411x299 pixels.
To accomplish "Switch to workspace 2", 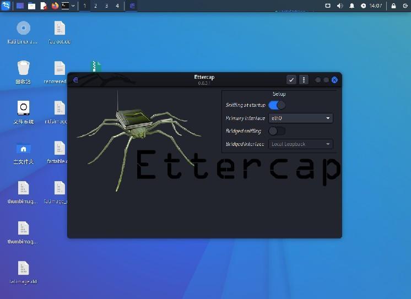I will tap(95, 6).
